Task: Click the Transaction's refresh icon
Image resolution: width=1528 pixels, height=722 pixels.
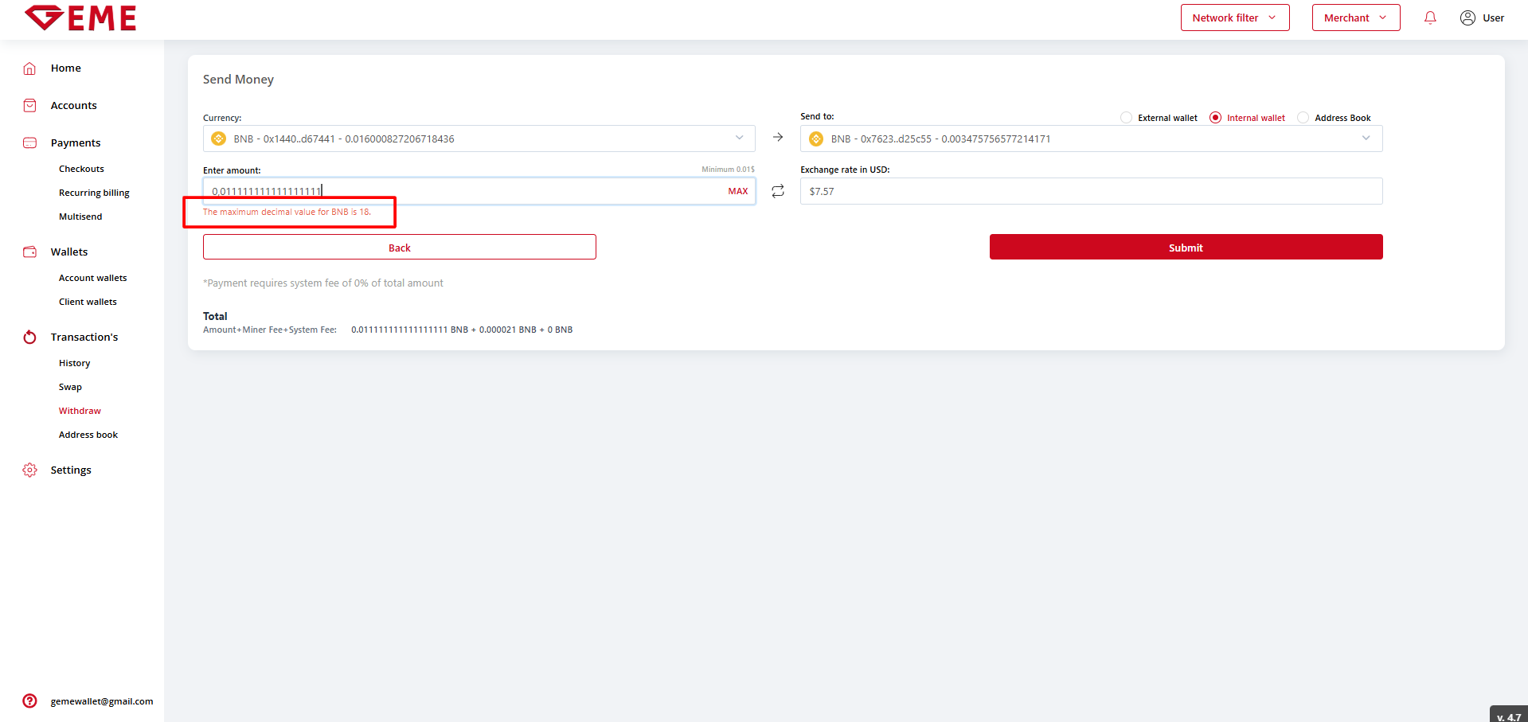Action: tap(29, 338)
